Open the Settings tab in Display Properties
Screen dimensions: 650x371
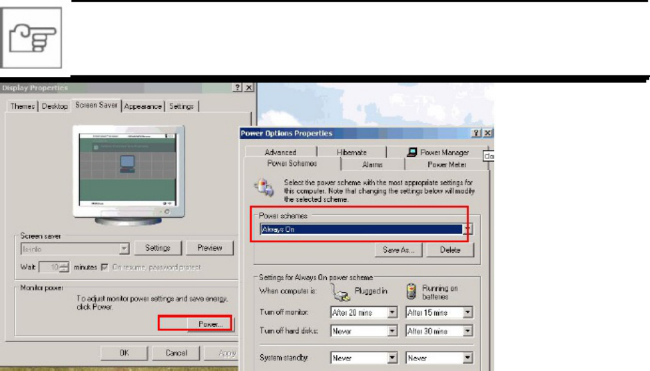click(181, 106)
